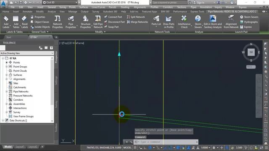Image resolution: width=269 pixels, height=151 pixels.
Task: Open the annotation scale 1:1000 dropdown
Action: click(x=206, y=148)
